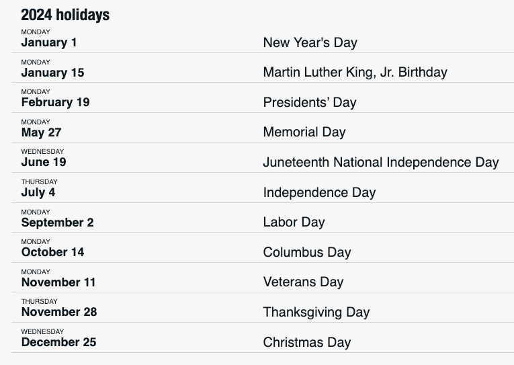Select the January 15 date entry
Screen dimensions: 514x365
pos(53,73)
